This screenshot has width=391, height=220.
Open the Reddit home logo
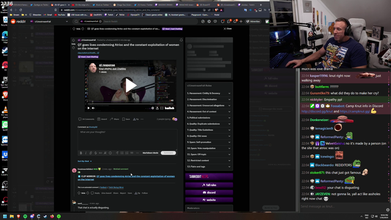pos(18,21)
